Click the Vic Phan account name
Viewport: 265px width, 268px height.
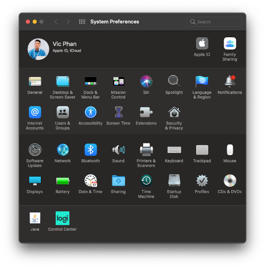[x=65, y=44]
